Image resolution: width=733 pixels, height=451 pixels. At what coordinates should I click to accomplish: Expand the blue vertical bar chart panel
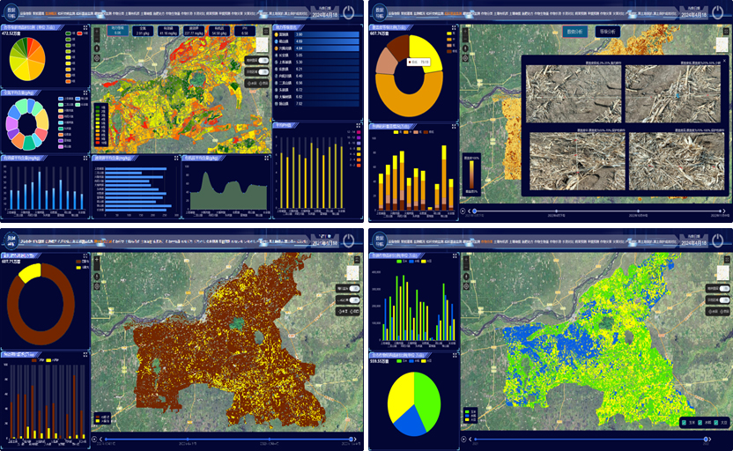pos(85,158)
